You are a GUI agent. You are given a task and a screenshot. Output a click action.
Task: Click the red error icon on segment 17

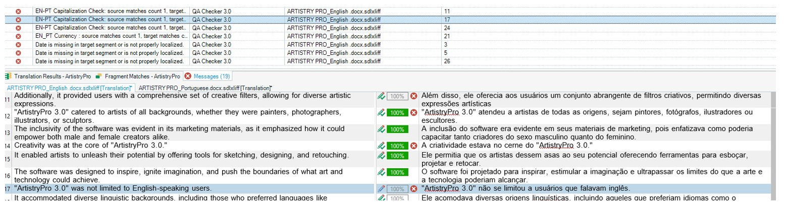(413, 189)
